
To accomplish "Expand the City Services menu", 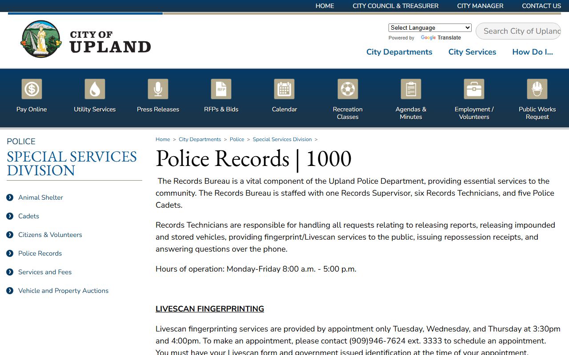I will [472, 52].
